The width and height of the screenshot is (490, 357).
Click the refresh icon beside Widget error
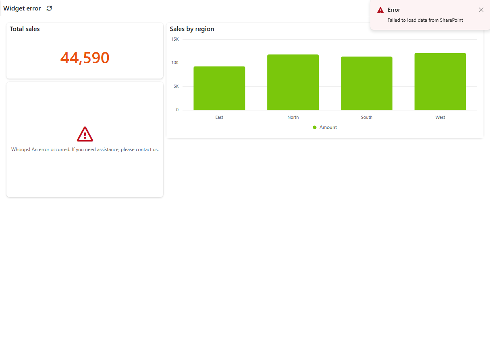pyautogui.click(x=49, y=8)
